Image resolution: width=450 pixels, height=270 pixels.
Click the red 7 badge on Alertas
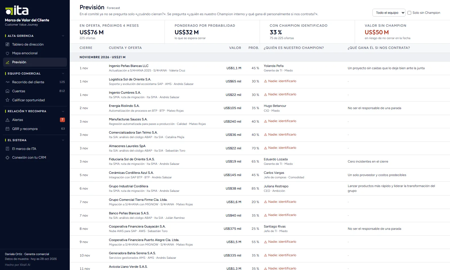pyautogui.click(x=62, y=120)
